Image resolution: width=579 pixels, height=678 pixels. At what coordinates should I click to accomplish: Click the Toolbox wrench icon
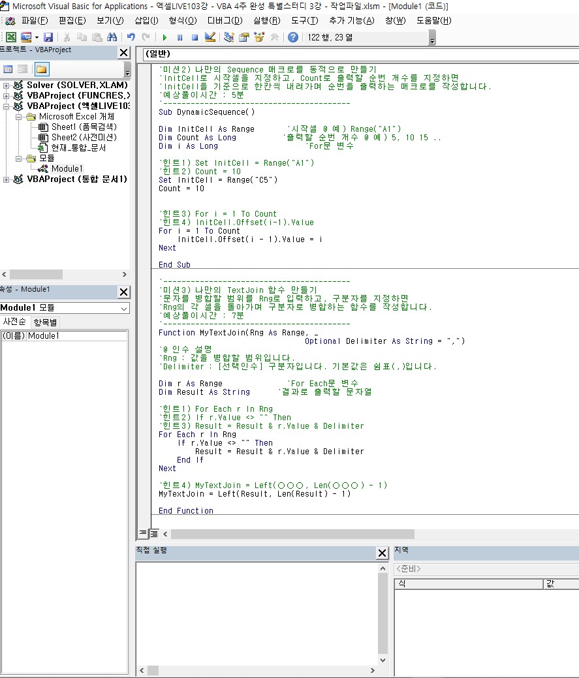pyautogui.click(x=274, y=38)
